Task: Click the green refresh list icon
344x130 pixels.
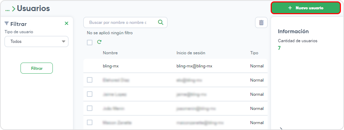Action: point(99,42)
